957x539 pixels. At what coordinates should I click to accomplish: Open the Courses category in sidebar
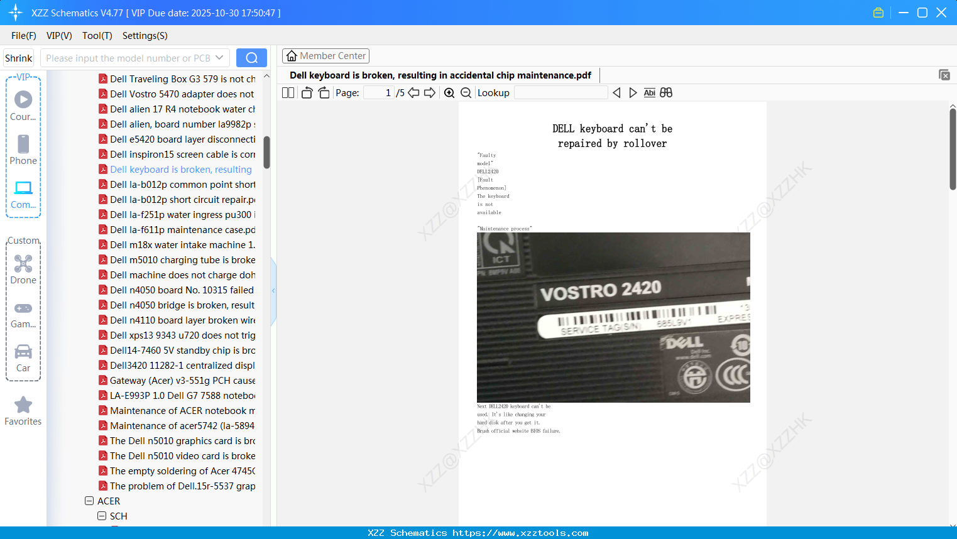pyautogui.click(x=23, y=106)
